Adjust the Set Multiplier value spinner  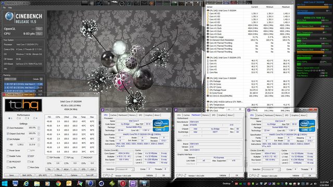pos(39,139)
